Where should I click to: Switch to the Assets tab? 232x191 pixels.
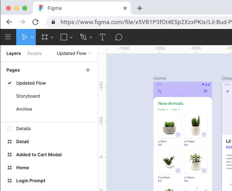(x=34, y=53)
